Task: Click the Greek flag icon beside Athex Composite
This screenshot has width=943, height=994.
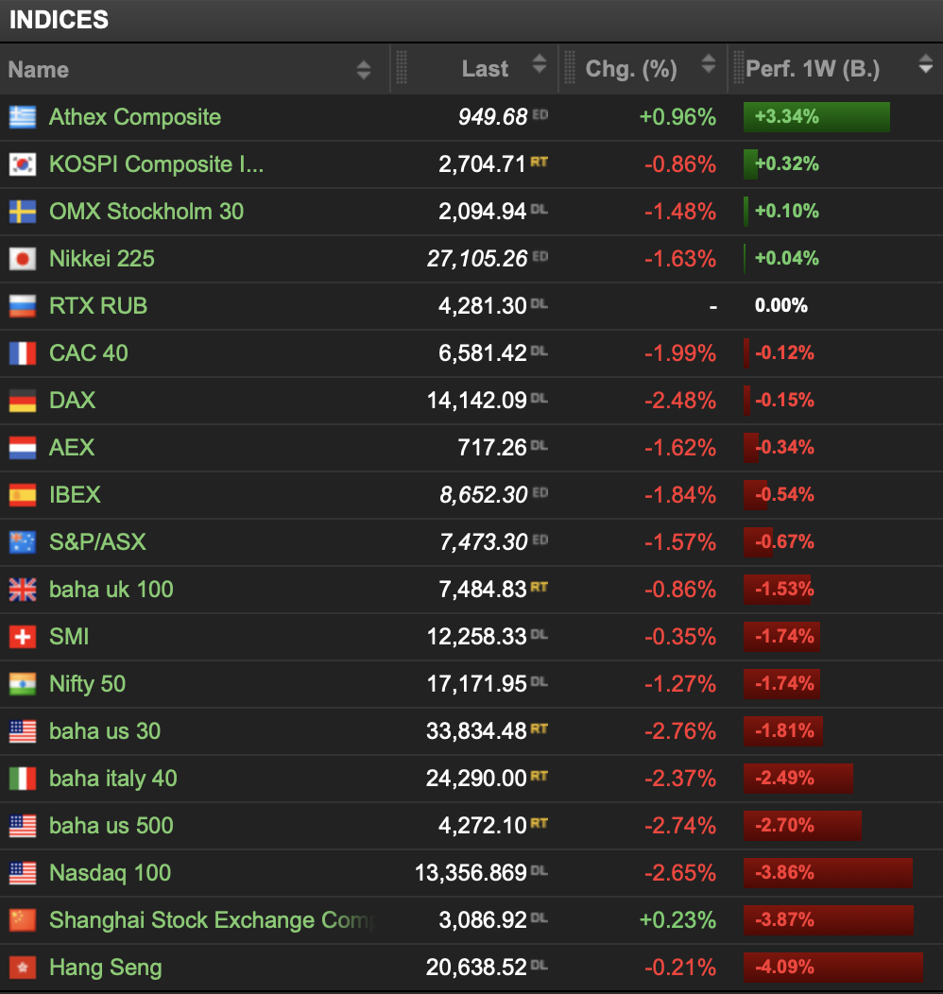Action: point(22,117)
